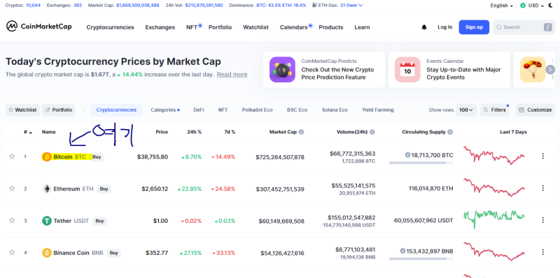
Task: Follow the Read more link
Action: pyautogui.click(x=232, y=75)
